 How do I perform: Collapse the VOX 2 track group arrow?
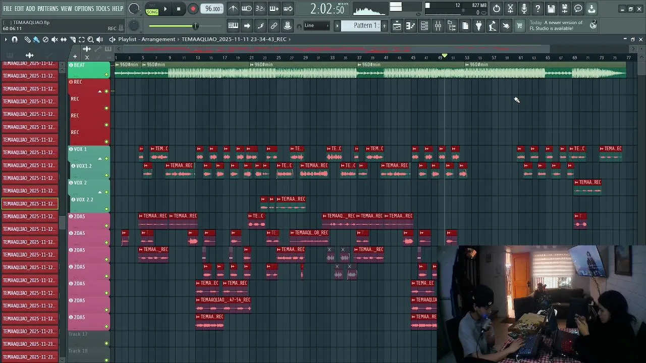[100, 192]
